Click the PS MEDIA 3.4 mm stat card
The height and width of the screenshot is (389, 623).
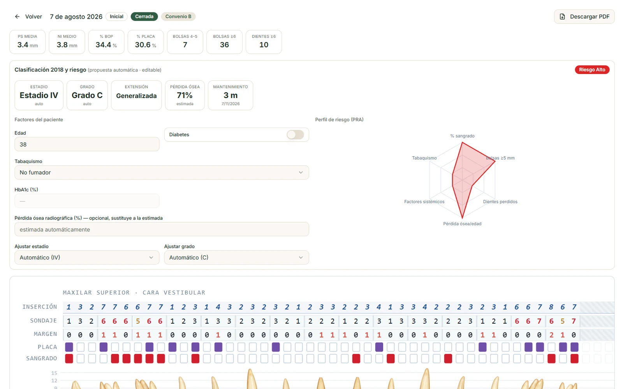(28, 42)
